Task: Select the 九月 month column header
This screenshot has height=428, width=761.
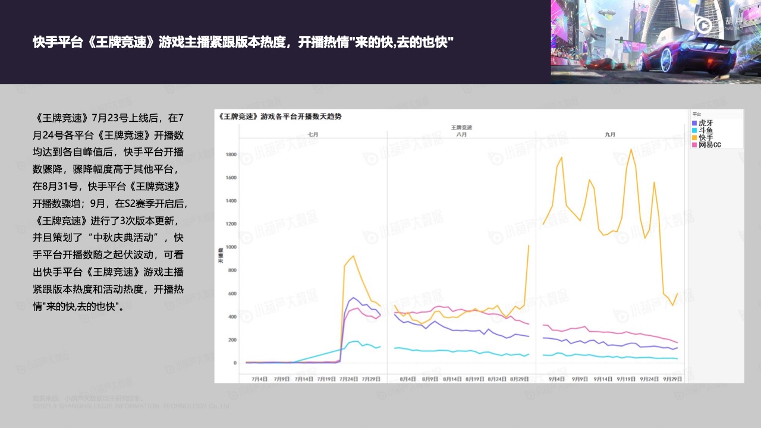Action: pos(610,135)
